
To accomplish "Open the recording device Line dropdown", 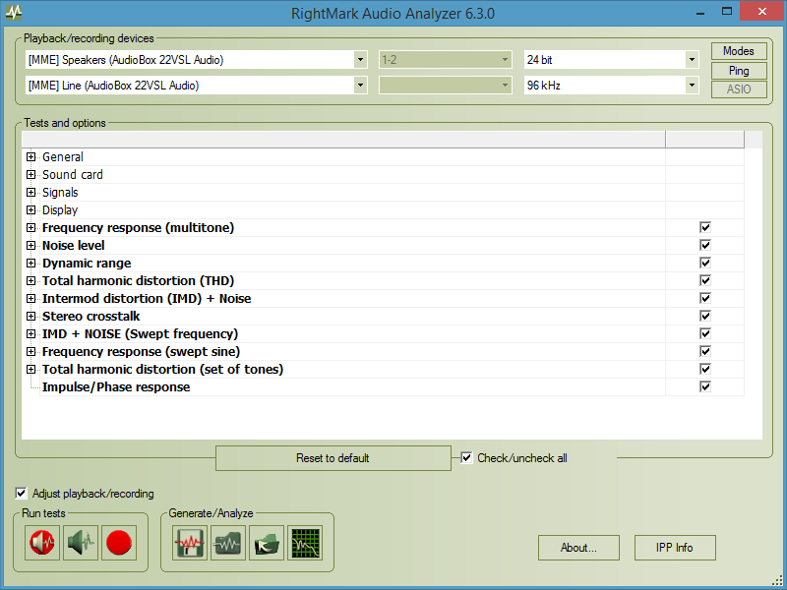I will [x=360, y=86].
